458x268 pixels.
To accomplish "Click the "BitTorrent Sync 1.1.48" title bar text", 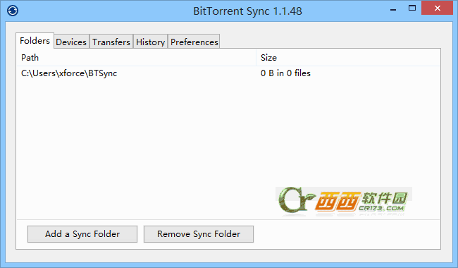I will [x=248, y=11].
